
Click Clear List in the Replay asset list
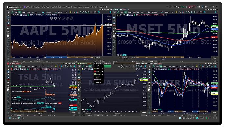tap(99, 82)
